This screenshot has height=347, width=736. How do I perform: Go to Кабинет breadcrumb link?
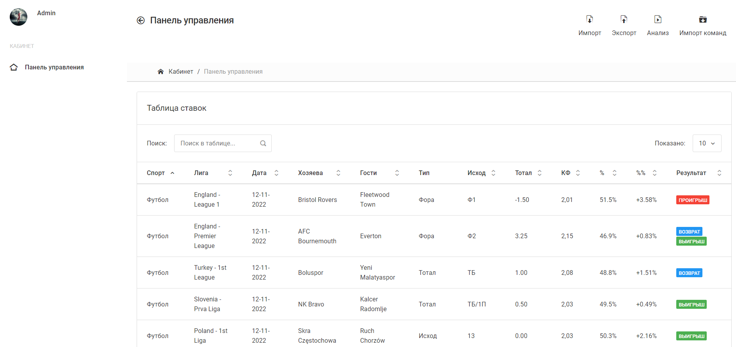181,71
